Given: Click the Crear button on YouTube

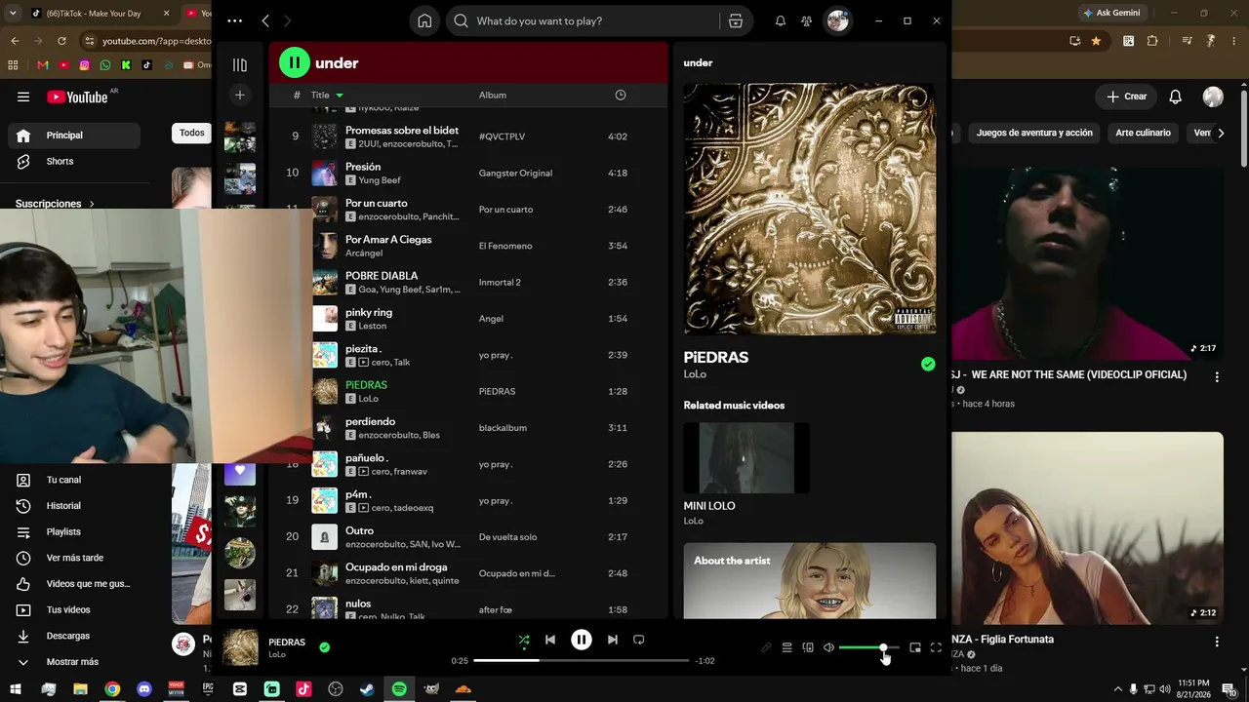Looking at the screenshot, I should click(1127, 97).
